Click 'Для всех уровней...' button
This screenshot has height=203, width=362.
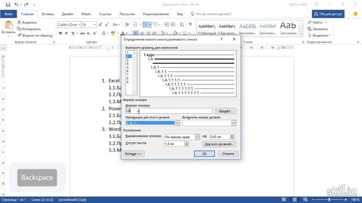pyautogui.click(x=219, y=144)
